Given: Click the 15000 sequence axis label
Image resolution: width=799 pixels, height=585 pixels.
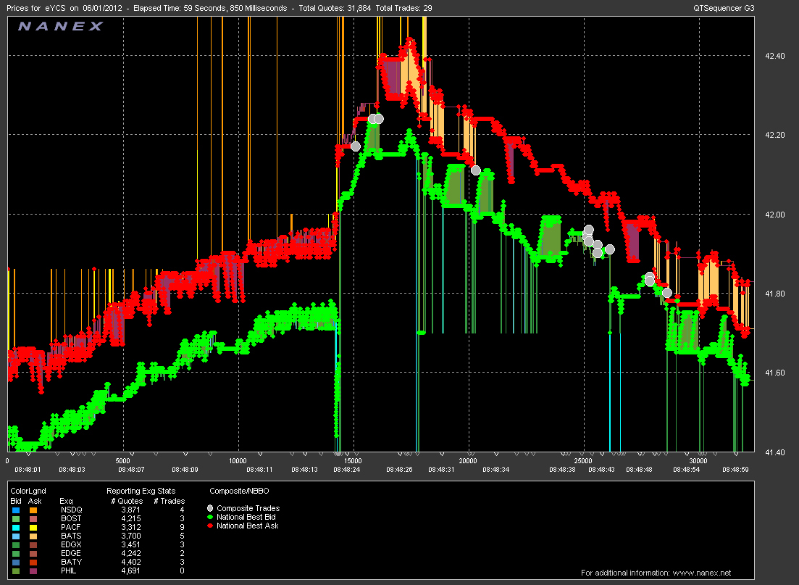Looking at the screenshot, I should click(353, 461).
